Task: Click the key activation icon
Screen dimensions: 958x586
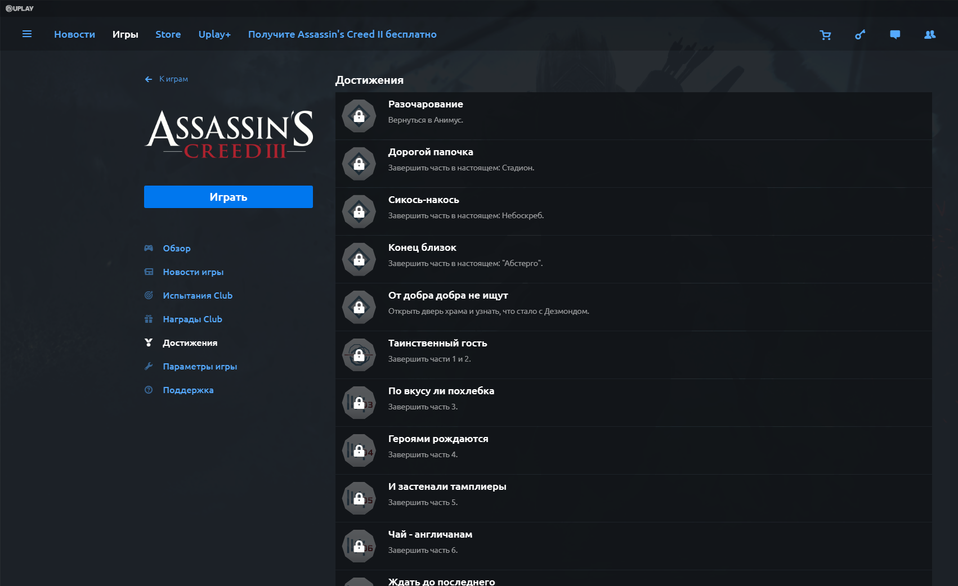Action: click(x=860, y=35)
